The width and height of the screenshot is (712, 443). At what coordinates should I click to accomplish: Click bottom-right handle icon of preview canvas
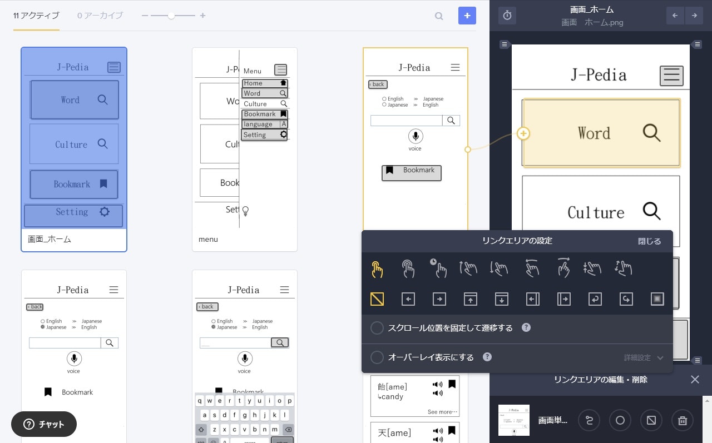click(697, 360)
